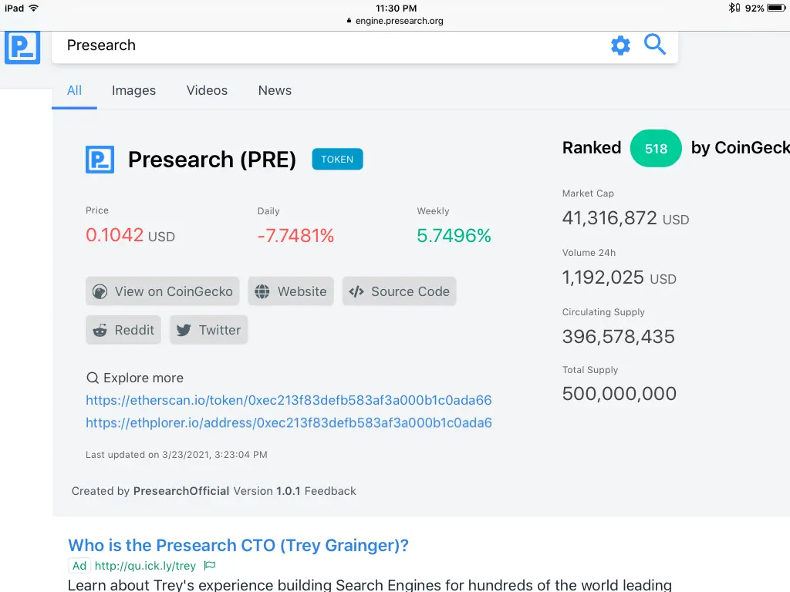Click the 'Last updated on 3/23/2021' text
This screenshot has height=592, width=790.
(x=177, y=455)
